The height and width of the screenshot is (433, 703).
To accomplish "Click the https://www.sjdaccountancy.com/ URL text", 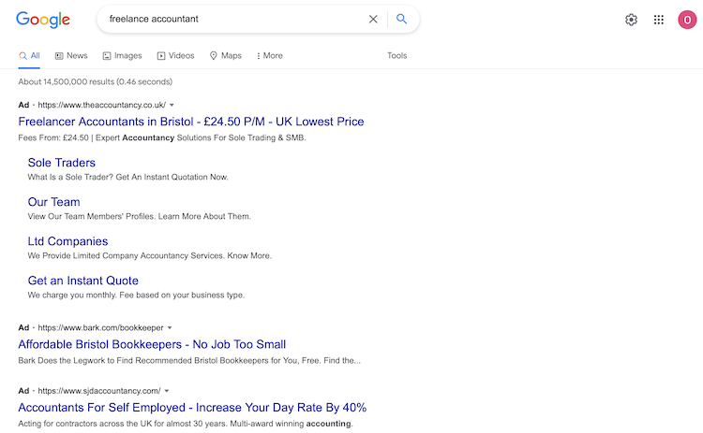I will point(99,391).
